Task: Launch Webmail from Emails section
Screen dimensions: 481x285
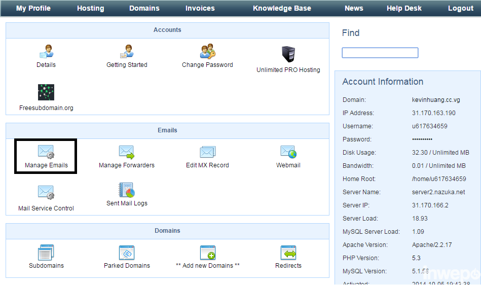Action: pyautogui.click(x=288, y=152)
